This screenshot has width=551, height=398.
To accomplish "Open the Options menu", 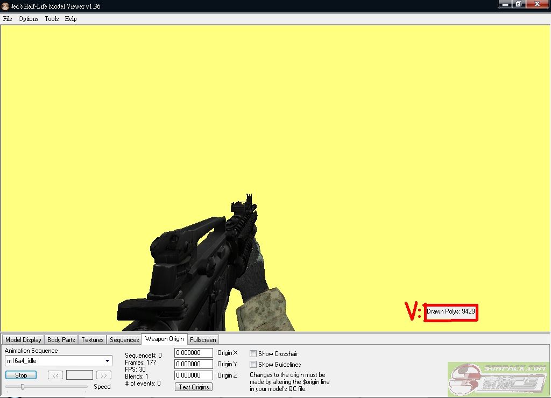I will click(29, 19).
